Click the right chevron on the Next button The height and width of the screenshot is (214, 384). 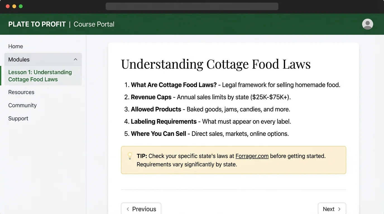340,209
